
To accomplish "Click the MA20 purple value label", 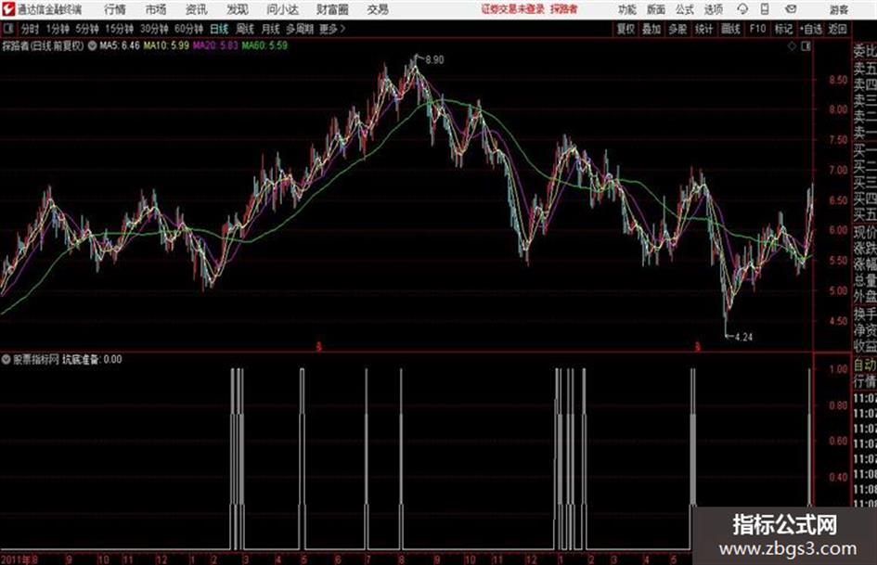I will click(x=215, y=45).
